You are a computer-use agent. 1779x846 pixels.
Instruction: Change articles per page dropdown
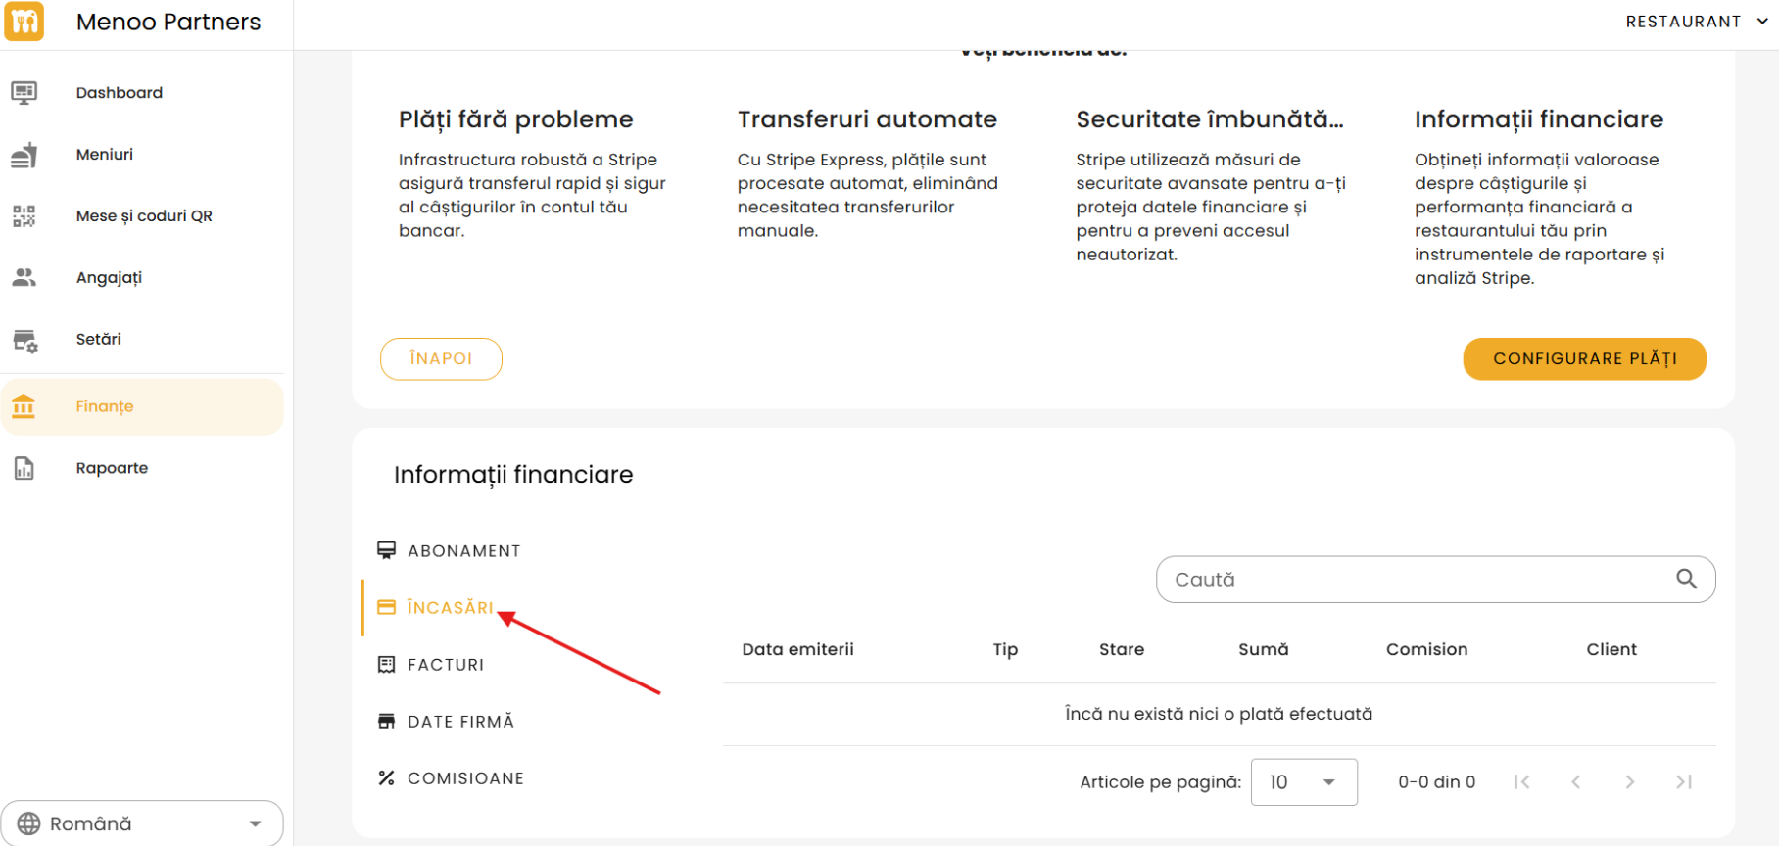pos(1303,782)
